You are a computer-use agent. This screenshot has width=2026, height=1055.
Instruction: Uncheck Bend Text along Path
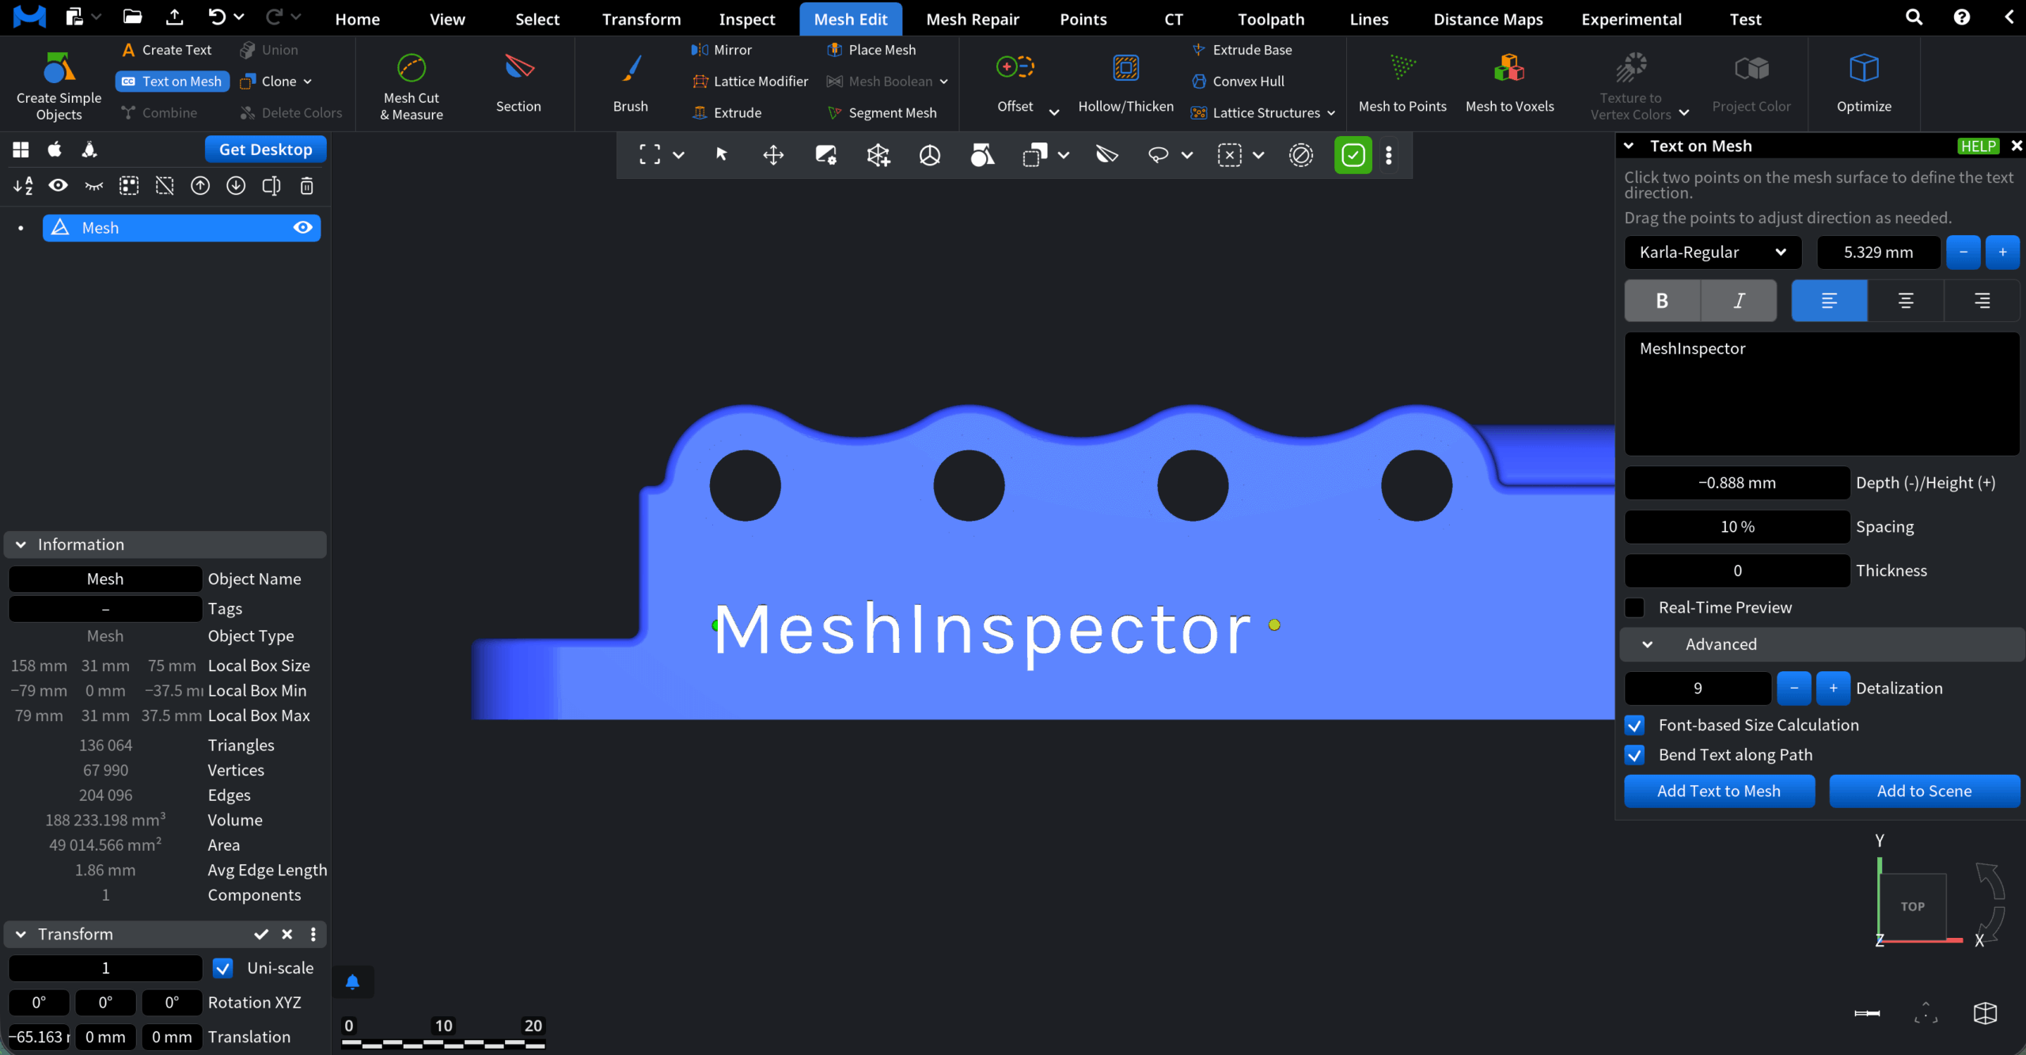point(1635,754)
